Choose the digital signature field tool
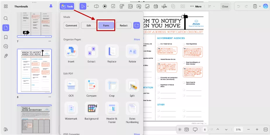Viewport: 270px width, 135px height. click(x=164, y=6)
